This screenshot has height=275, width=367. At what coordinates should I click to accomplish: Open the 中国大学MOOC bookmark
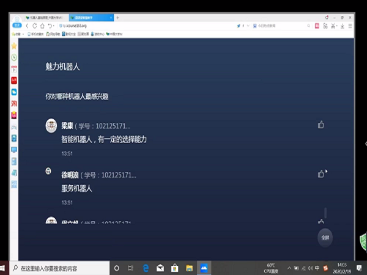114,34
